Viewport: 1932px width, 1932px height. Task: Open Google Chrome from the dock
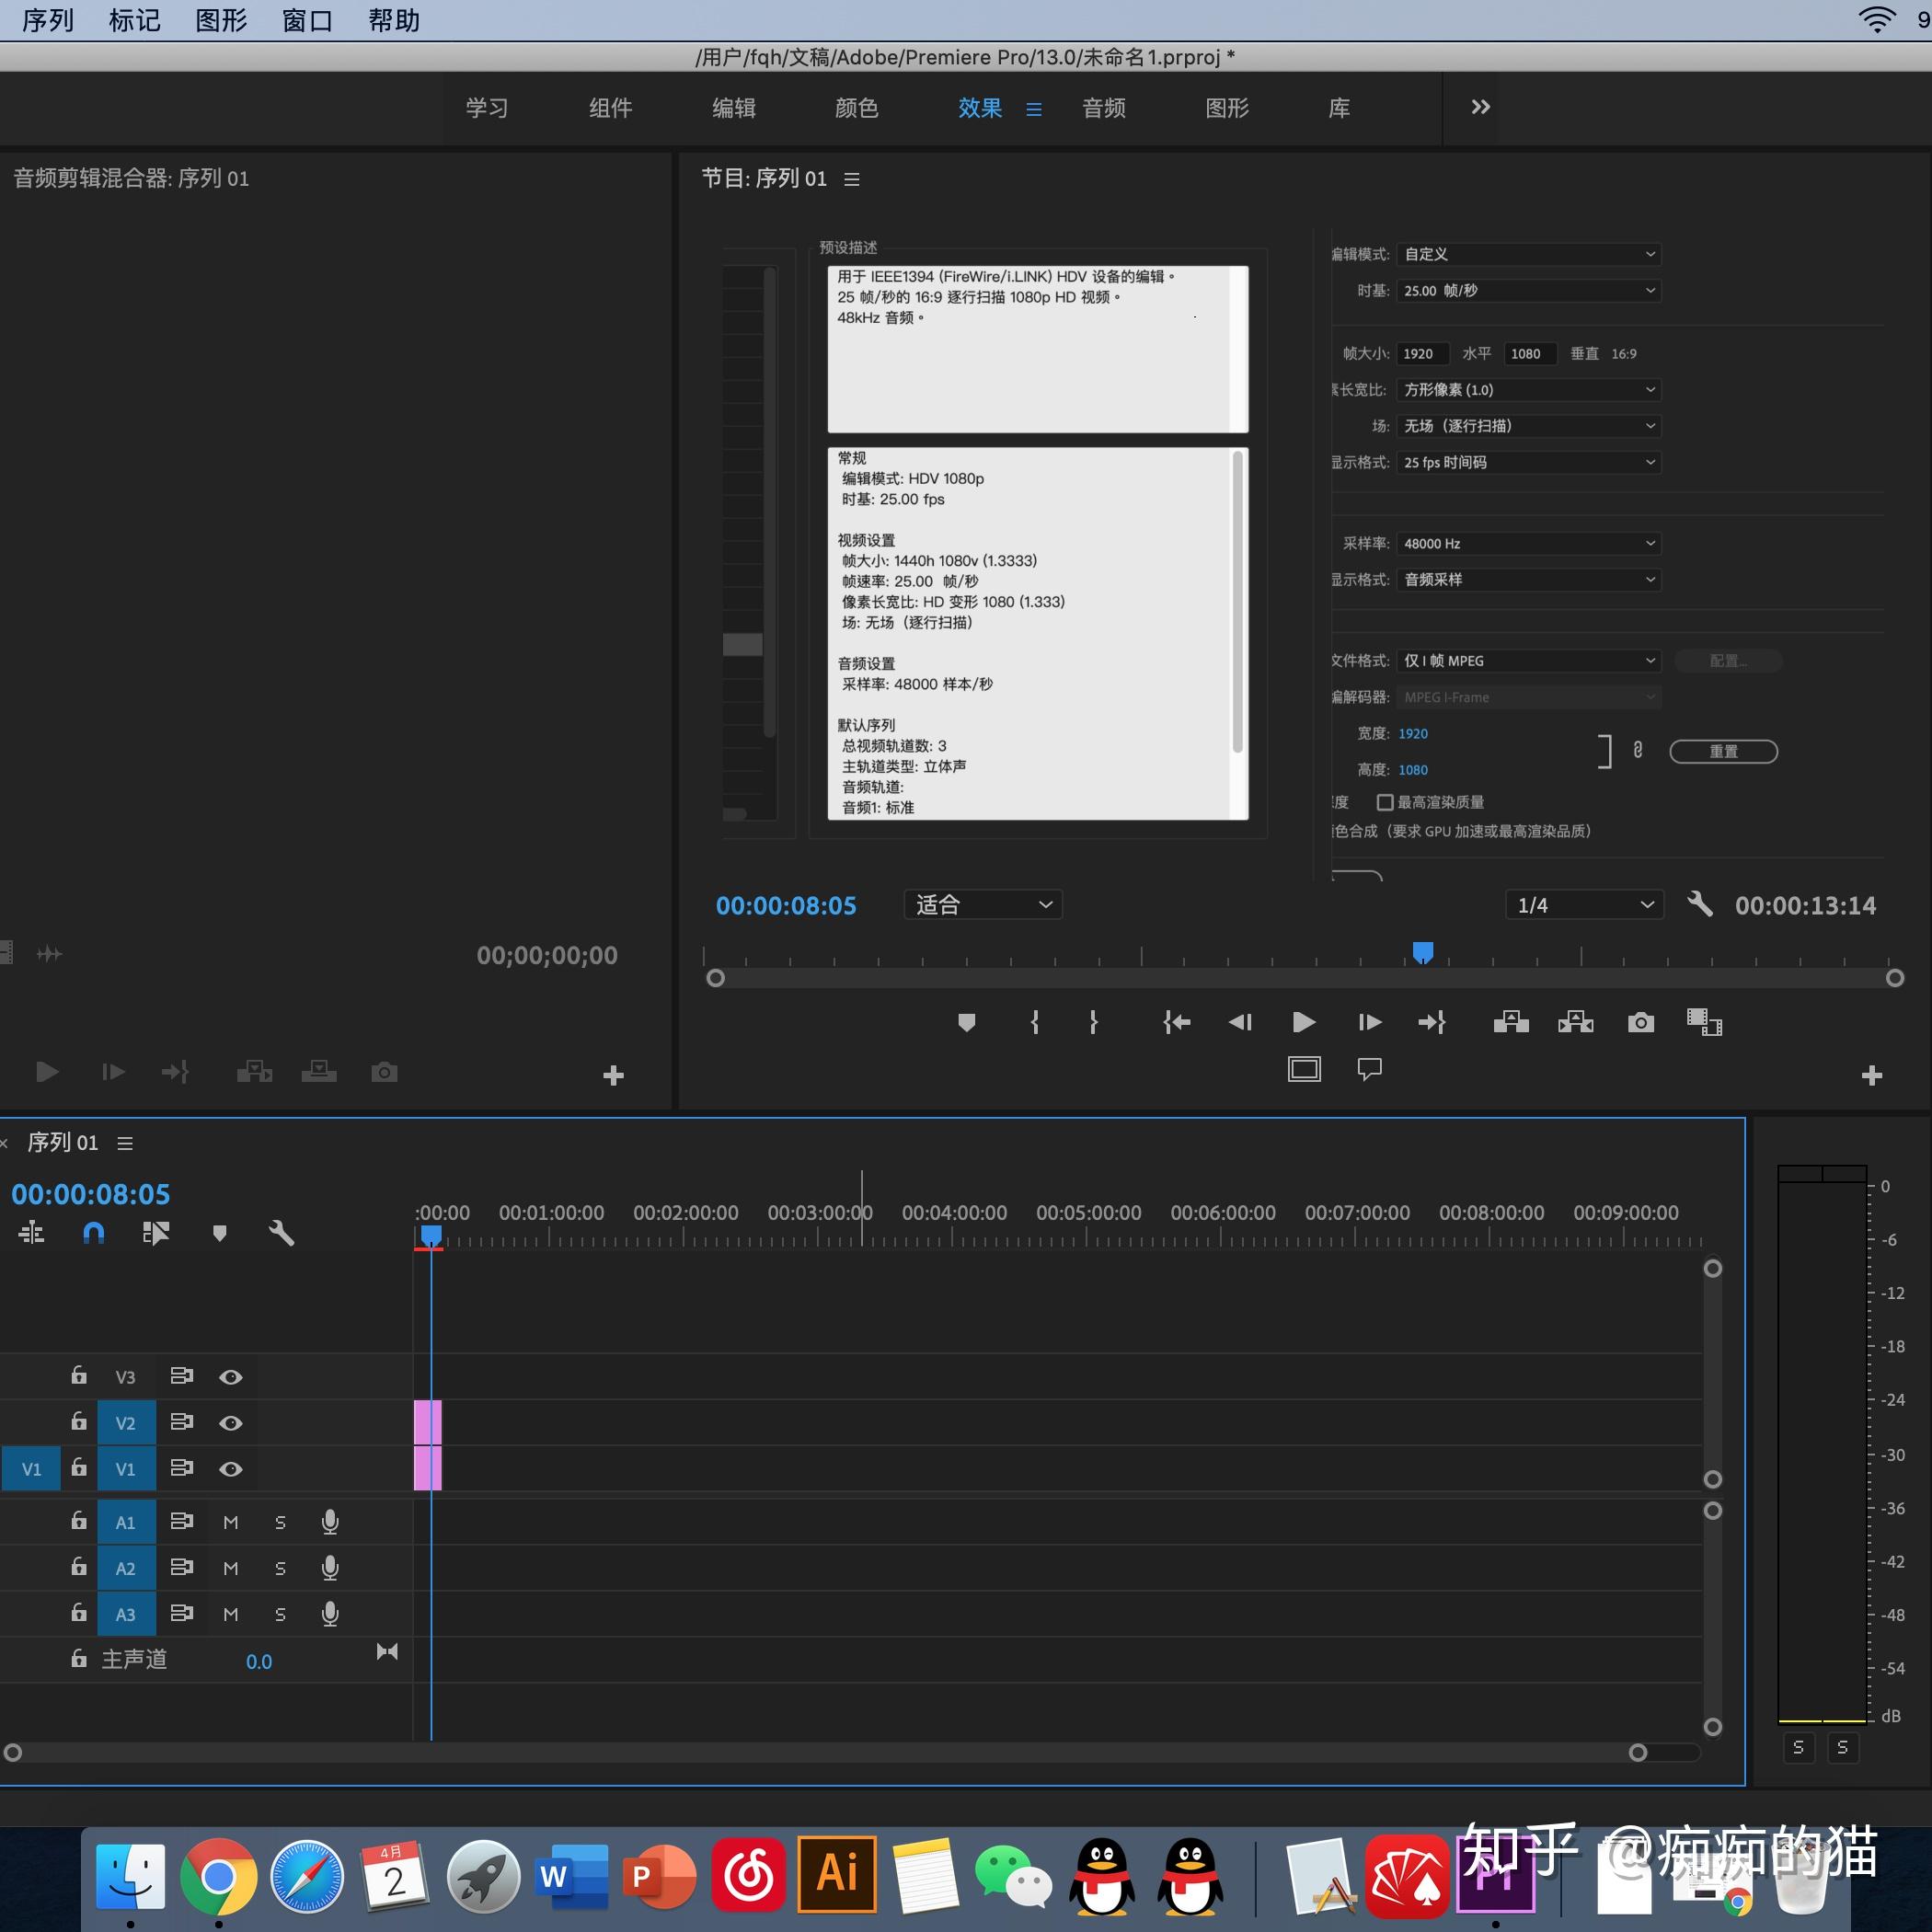click(218, 1876)
